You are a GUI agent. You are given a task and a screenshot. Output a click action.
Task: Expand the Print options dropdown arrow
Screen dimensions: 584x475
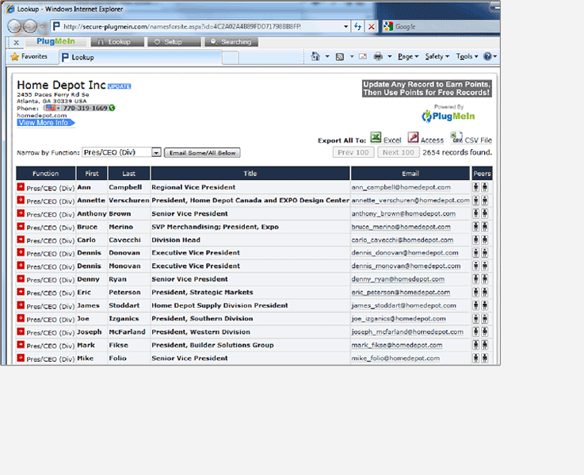390,56
